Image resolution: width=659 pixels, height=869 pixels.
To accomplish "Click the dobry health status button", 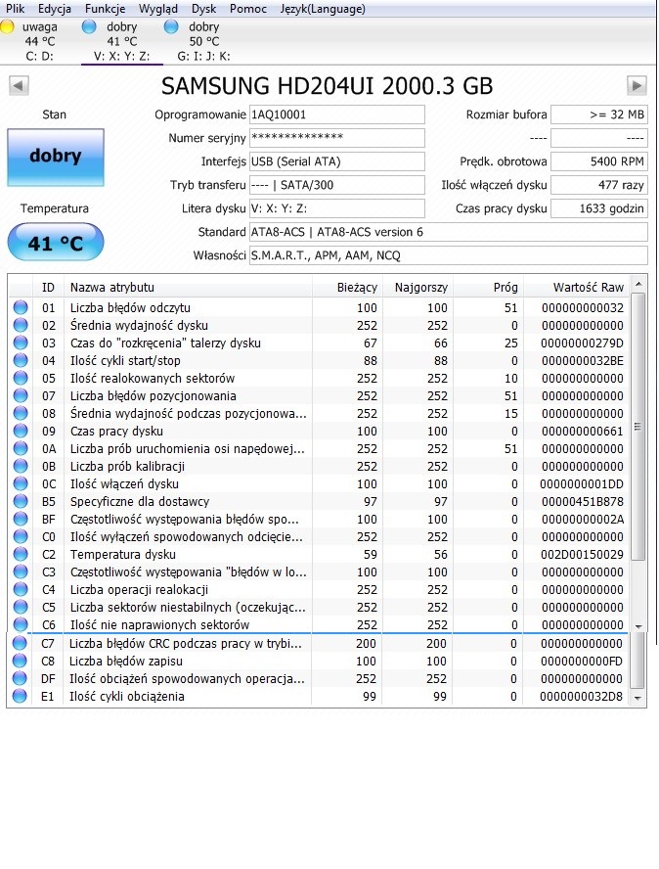I will coord(56,158).
